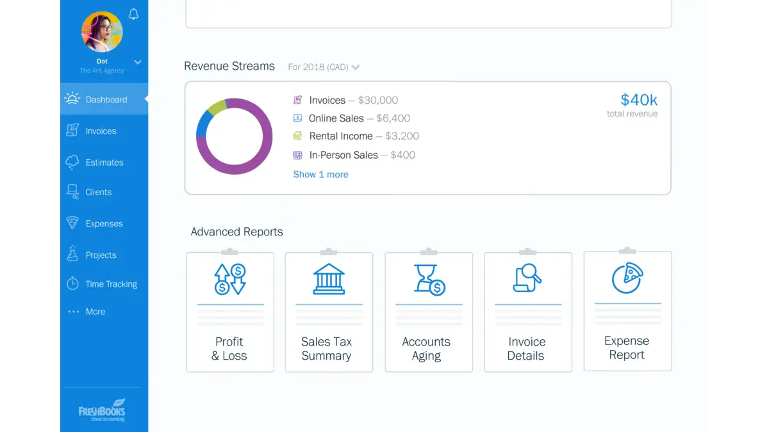
Task: Click the blue segment of donut chart
Action: (203, 124)
